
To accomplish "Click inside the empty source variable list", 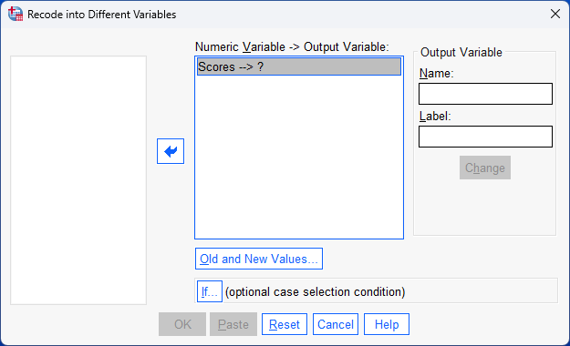I will click(x=78, y=180).
